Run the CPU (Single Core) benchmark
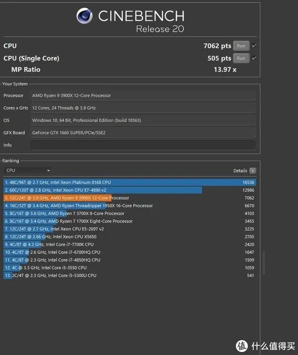Viewport: 298px width, 355px height. [x=241, y=58]
